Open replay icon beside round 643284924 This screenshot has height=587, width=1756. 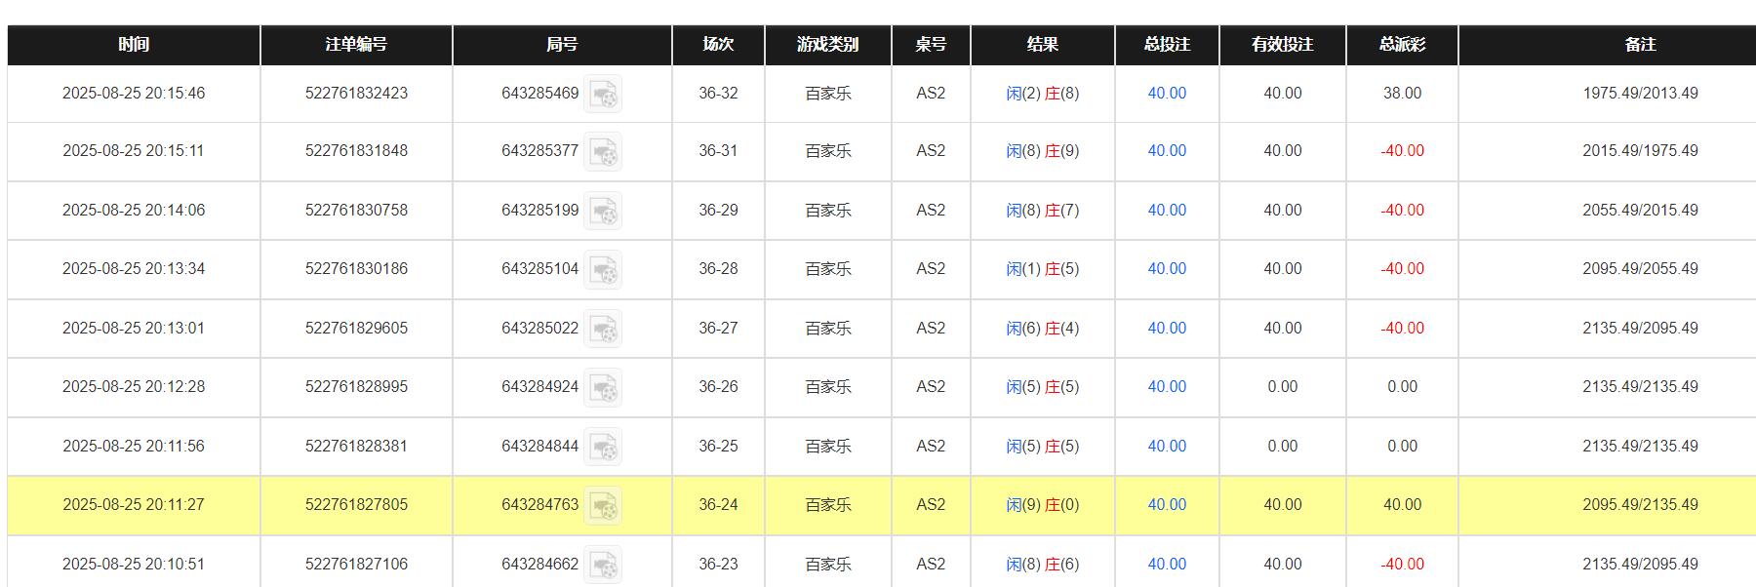point(603,388)
